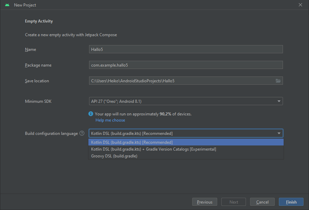The image size is (309, 210).
Task: Click the 'Create a new empty activity with Jetpack Compose' text
Action: tap(71, 35)
